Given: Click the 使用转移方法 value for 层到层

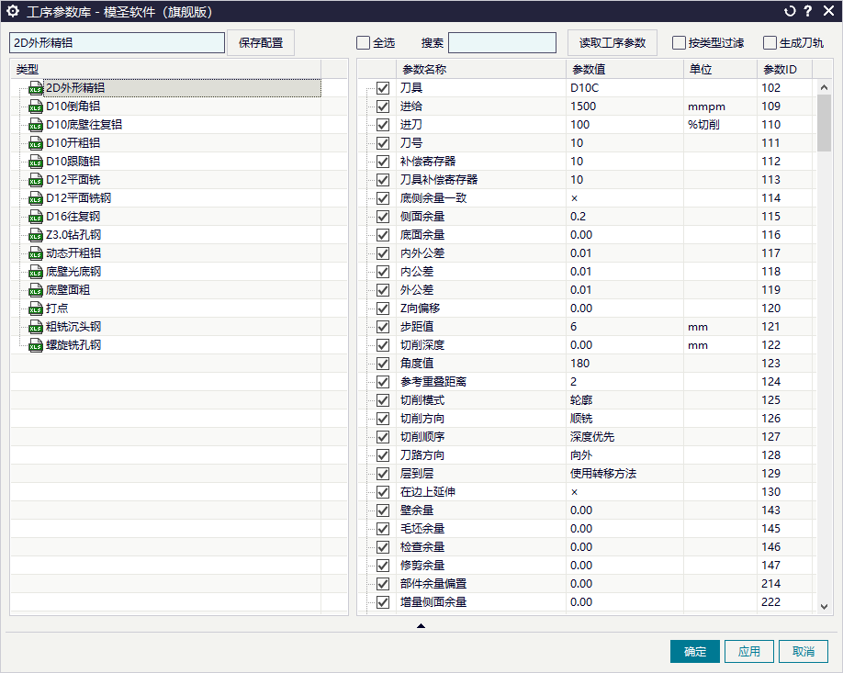Looking at the screenshot, I should click(603, 474).
